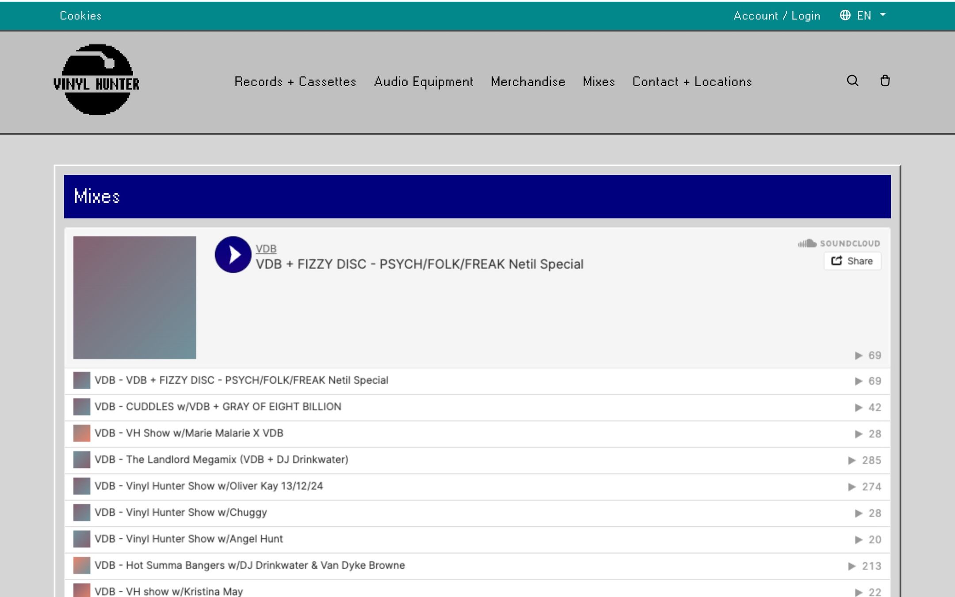Go to Merchandise page
The width and height of the screenshot is (955, 597).
528,82
